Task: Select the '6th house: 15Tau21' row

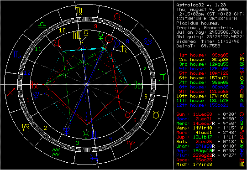Action: 204,78
